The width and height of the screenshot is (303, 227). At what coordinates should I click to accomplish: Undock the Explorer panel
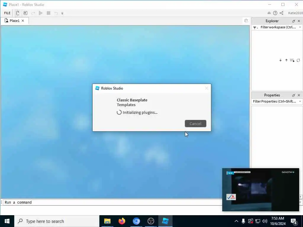(294, 21)
